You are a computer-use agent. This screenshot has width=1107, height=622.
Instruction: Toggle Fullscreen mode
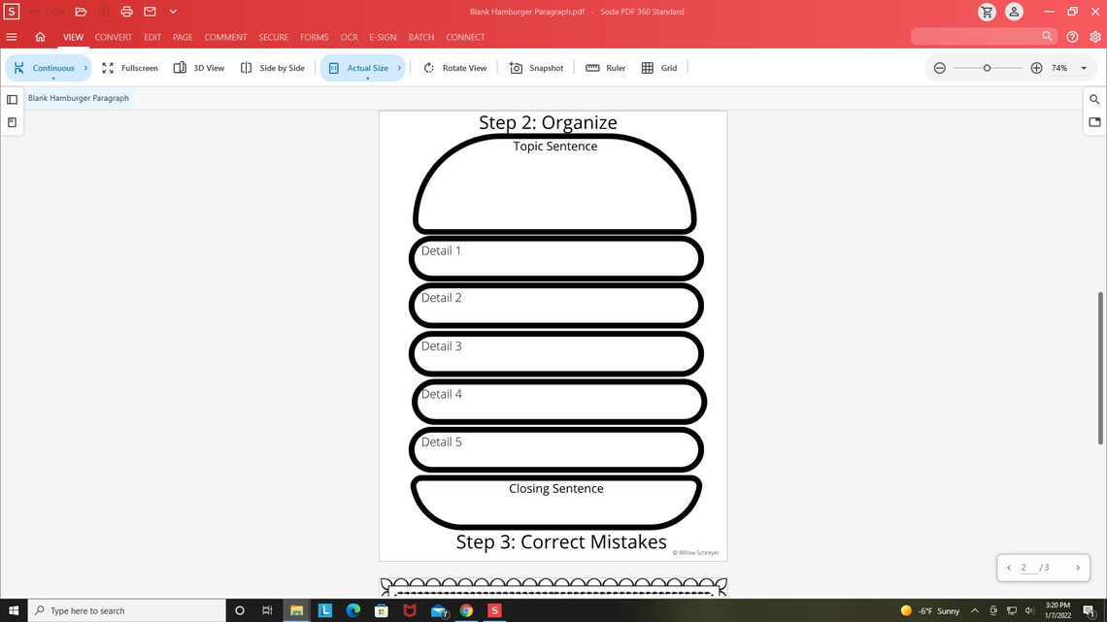pos(129,68)
